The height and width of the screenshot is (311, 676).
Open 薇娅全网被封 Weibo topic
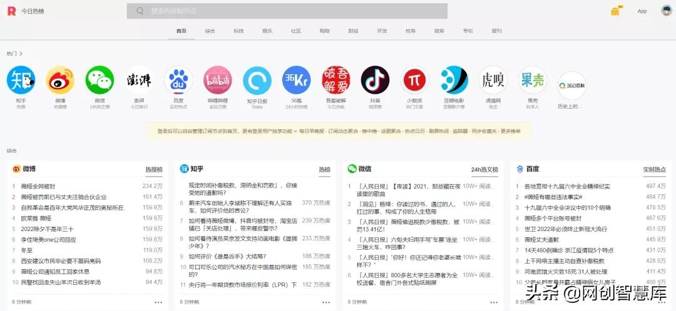[38, 186]
